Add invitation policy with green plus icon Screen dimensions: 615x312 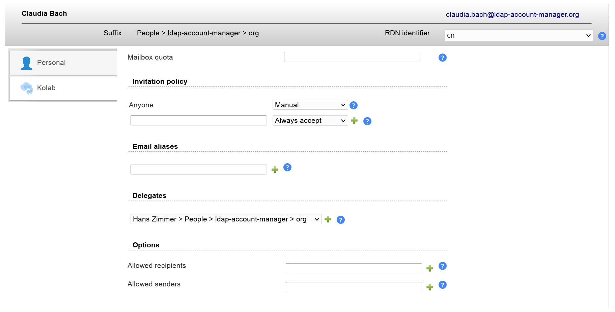click(x=354, y=120)
